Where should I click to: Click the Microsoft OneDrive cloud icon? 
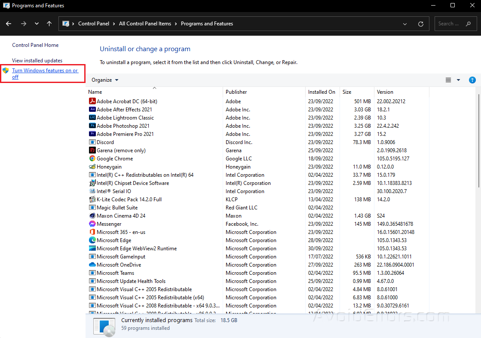click(x=92, y=265)
